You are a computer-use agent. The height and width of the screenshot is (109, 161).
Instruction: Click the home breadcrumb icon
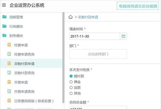point(71,17)
